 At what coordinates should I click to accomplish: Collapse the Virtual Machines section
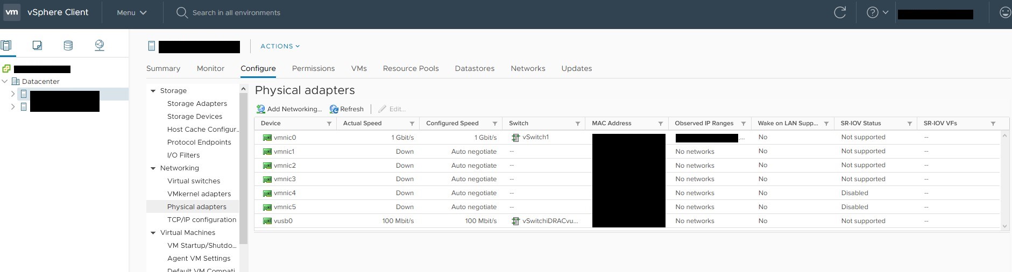(x=153, y=233)
